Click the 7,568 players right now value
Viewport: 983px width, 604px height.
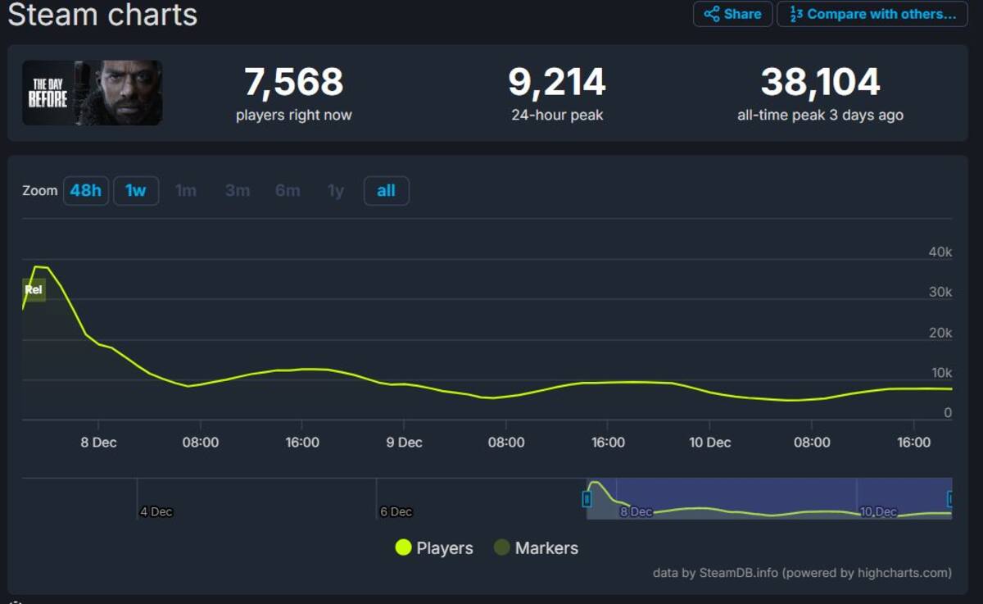(294, 82)
